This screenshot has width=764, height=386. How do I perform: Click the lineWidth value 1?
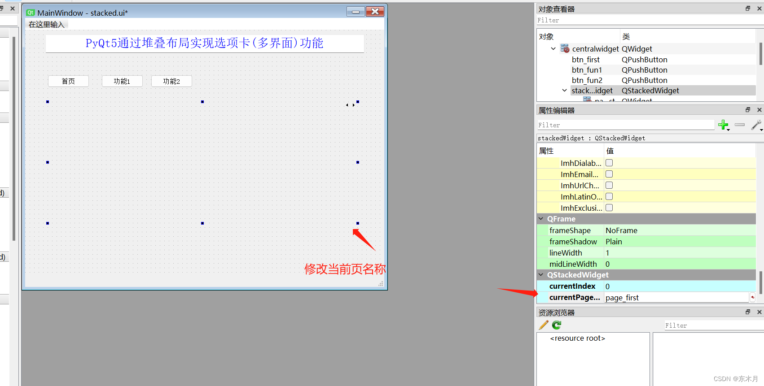(x=680, y=252)
